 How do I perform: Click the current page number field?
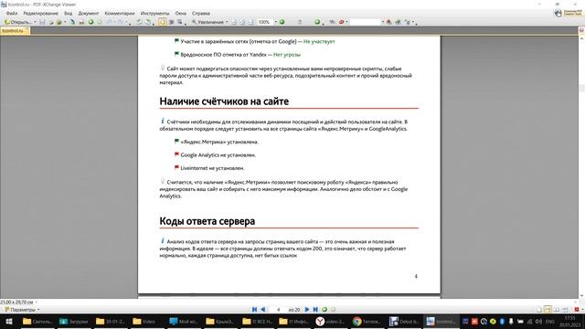click(x=278, y=309)
